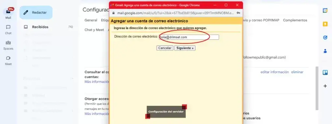Open the Meet camera icon
Screen dimensions: 332x124
point(8,58)
